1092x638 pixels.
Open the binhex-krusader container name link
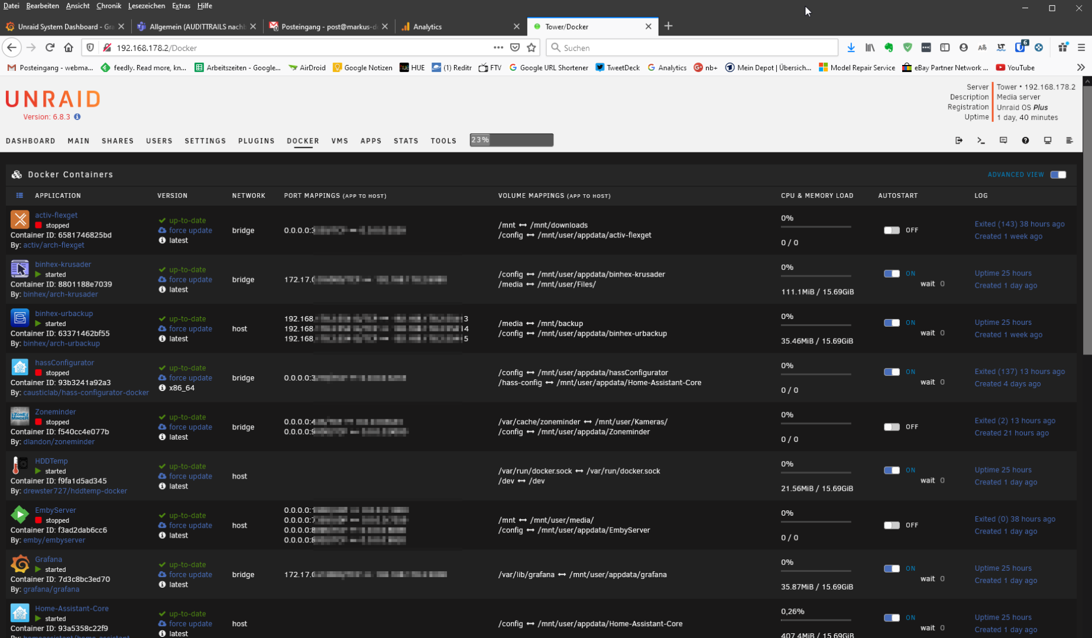63,264
